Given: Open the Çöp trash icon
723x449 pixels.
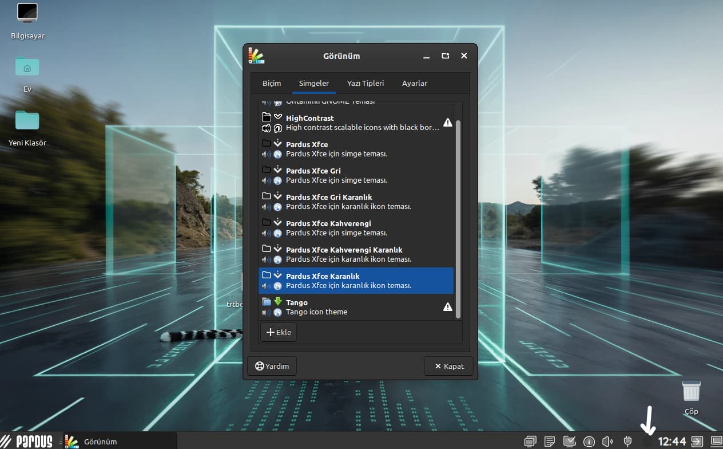Looking at the screenshot, I should tap(691, 391).
